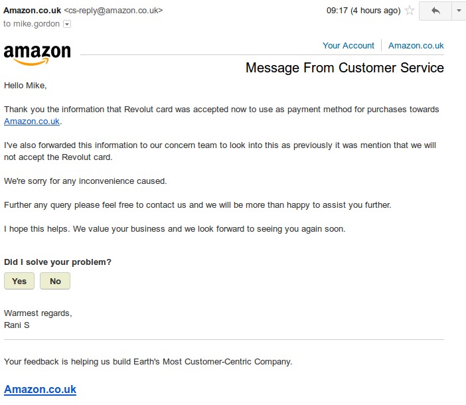Click the Message From Customer Service heading
466x405 pixels.
click(x=345, y=68)
